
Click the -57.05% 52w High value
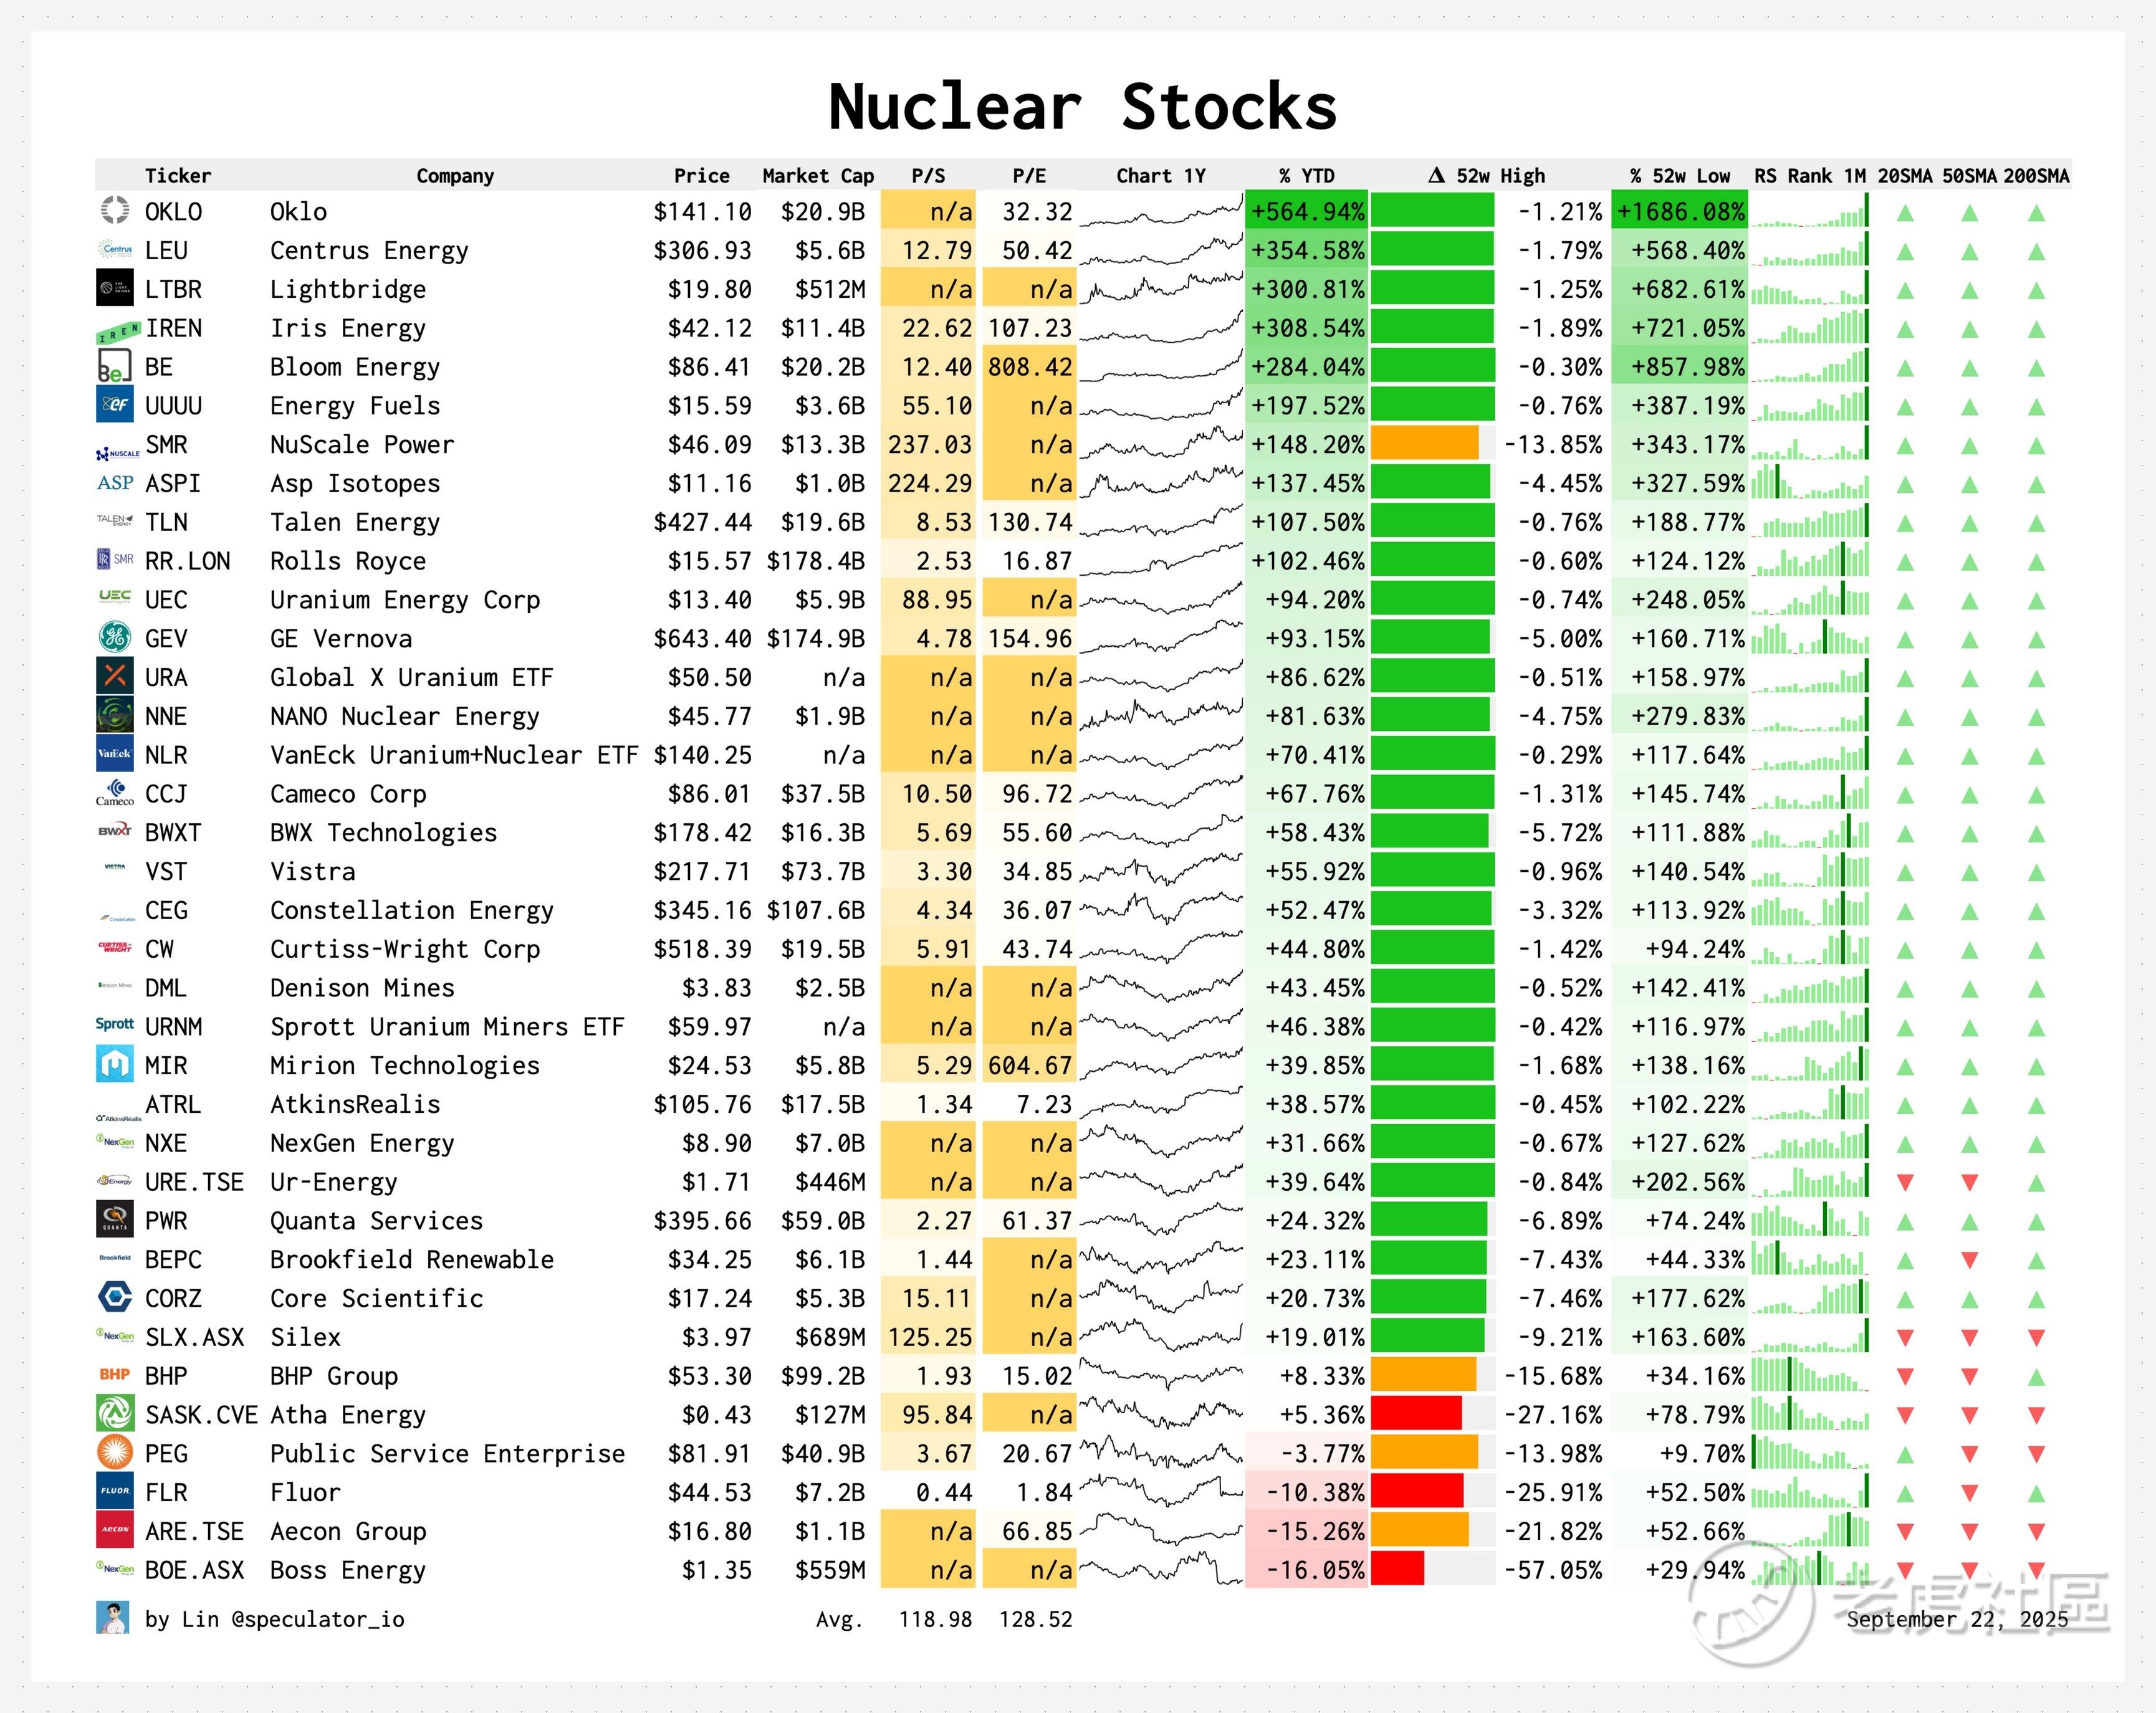click(x=1553, y=1570)
